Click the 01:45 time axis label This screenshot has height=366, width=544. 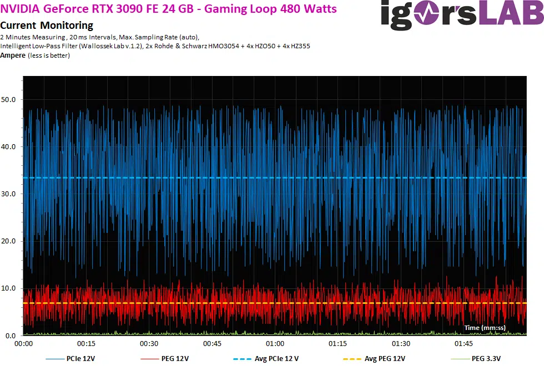(x=464, y=344)
